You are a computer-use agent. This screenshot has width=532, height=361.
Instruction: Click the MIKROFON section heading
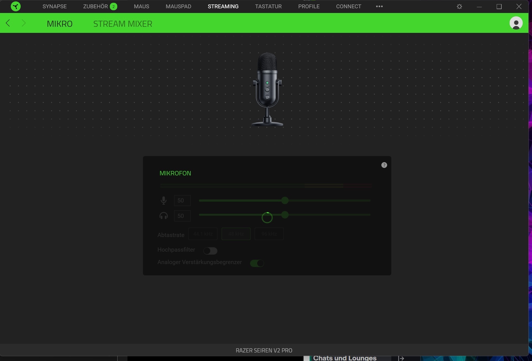coord(175,173)
